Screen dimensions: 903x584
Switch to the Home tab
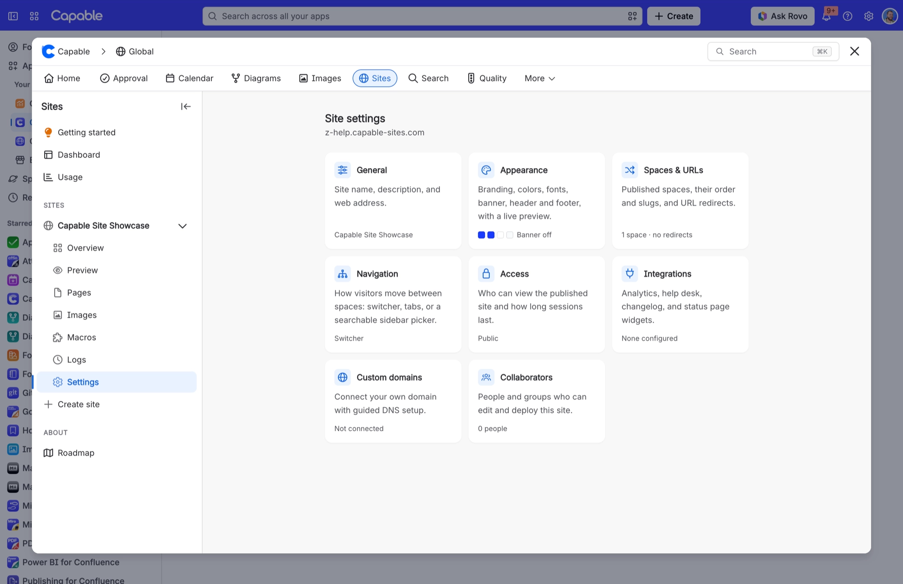tap(62, 79)
